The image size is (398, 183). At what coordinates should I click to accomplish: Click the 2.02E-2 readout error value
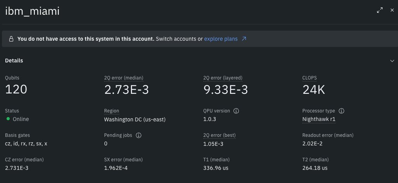click(x=312, y=143)
